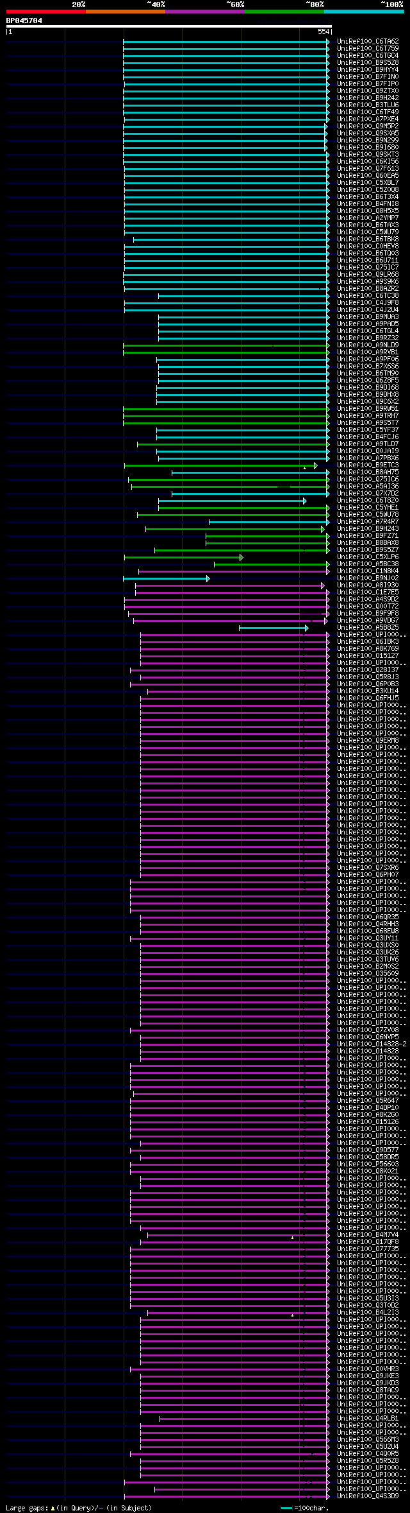
Task: Select the UniRef100_O35609 label
Action: [x=368, y=974]
